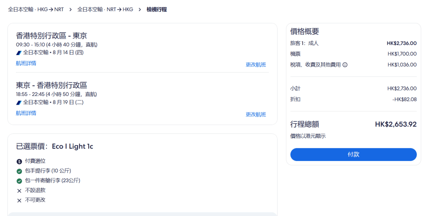Click the green check beside 包一件寄艙行李
428x216 pixels.
pyautogui.click(x=19, y=181)
